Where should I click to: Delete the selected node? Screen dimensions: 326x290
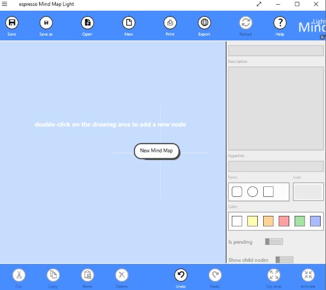tap(122, 275)
